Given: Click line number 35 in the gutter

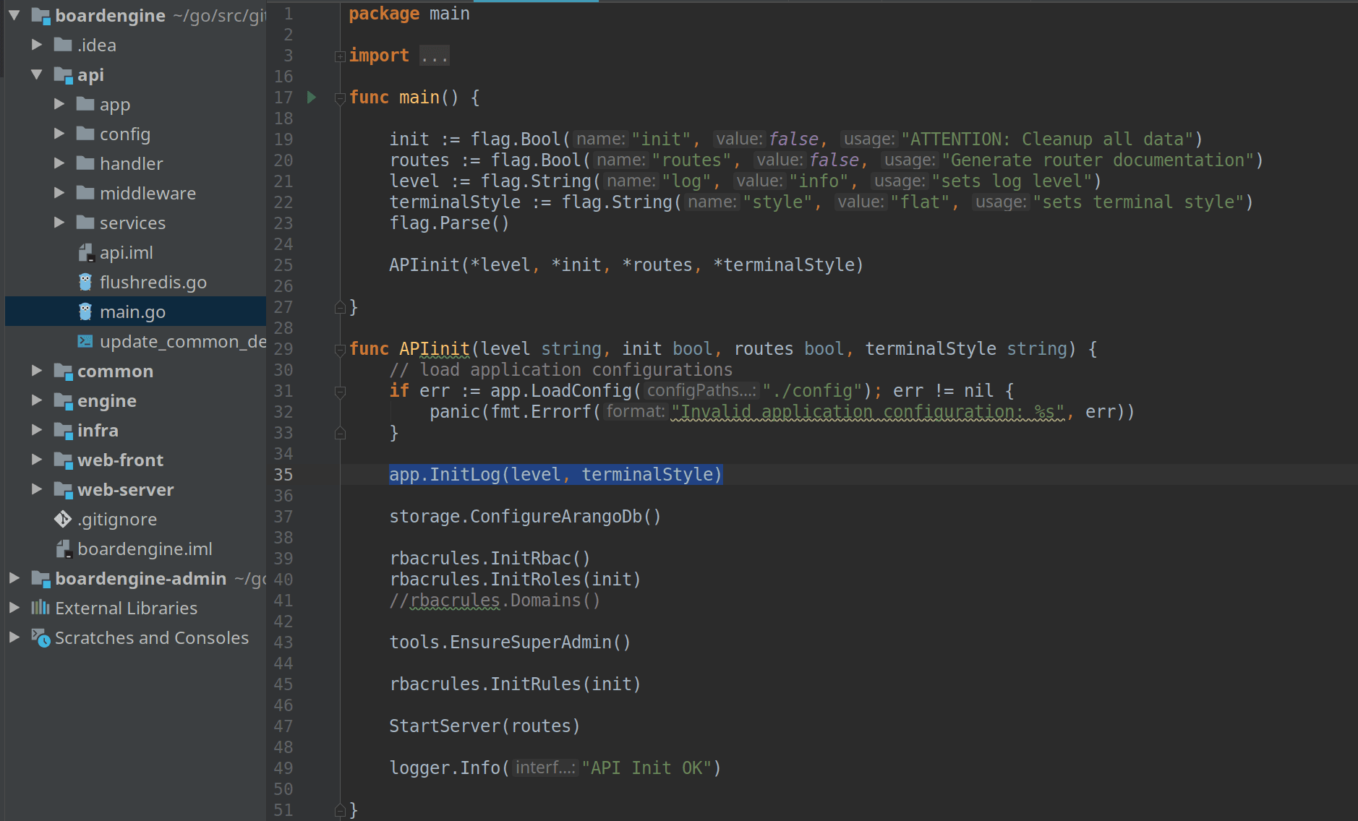Looking at the screenshot, I should [283, 474].
